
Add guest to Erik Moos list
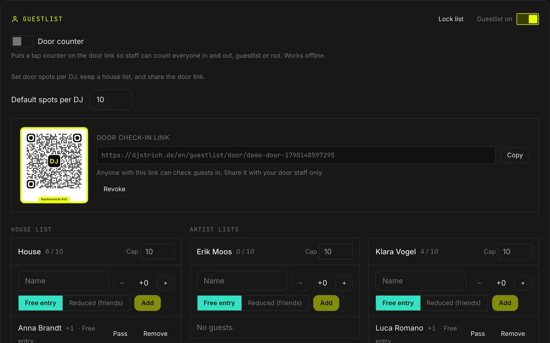pos(326,303)
